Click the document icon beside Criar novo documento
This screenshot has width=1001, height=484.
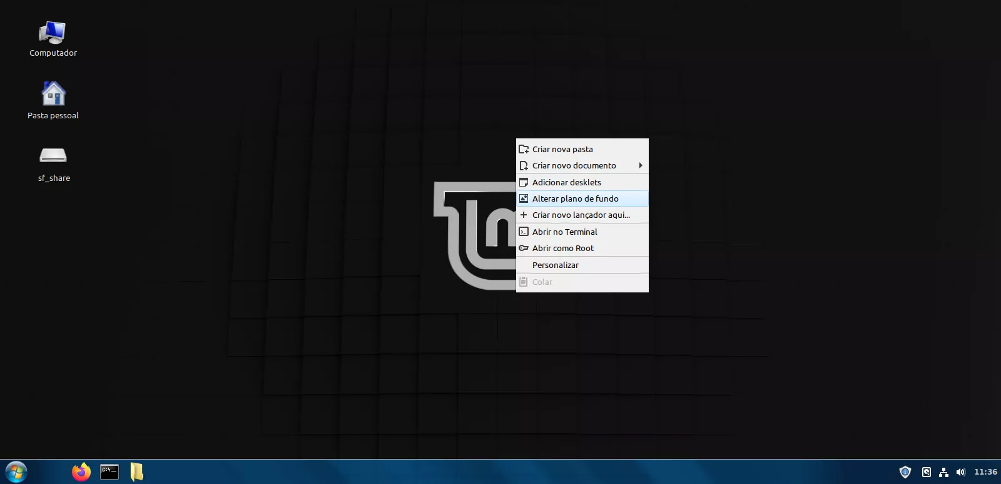pos(524,165)
